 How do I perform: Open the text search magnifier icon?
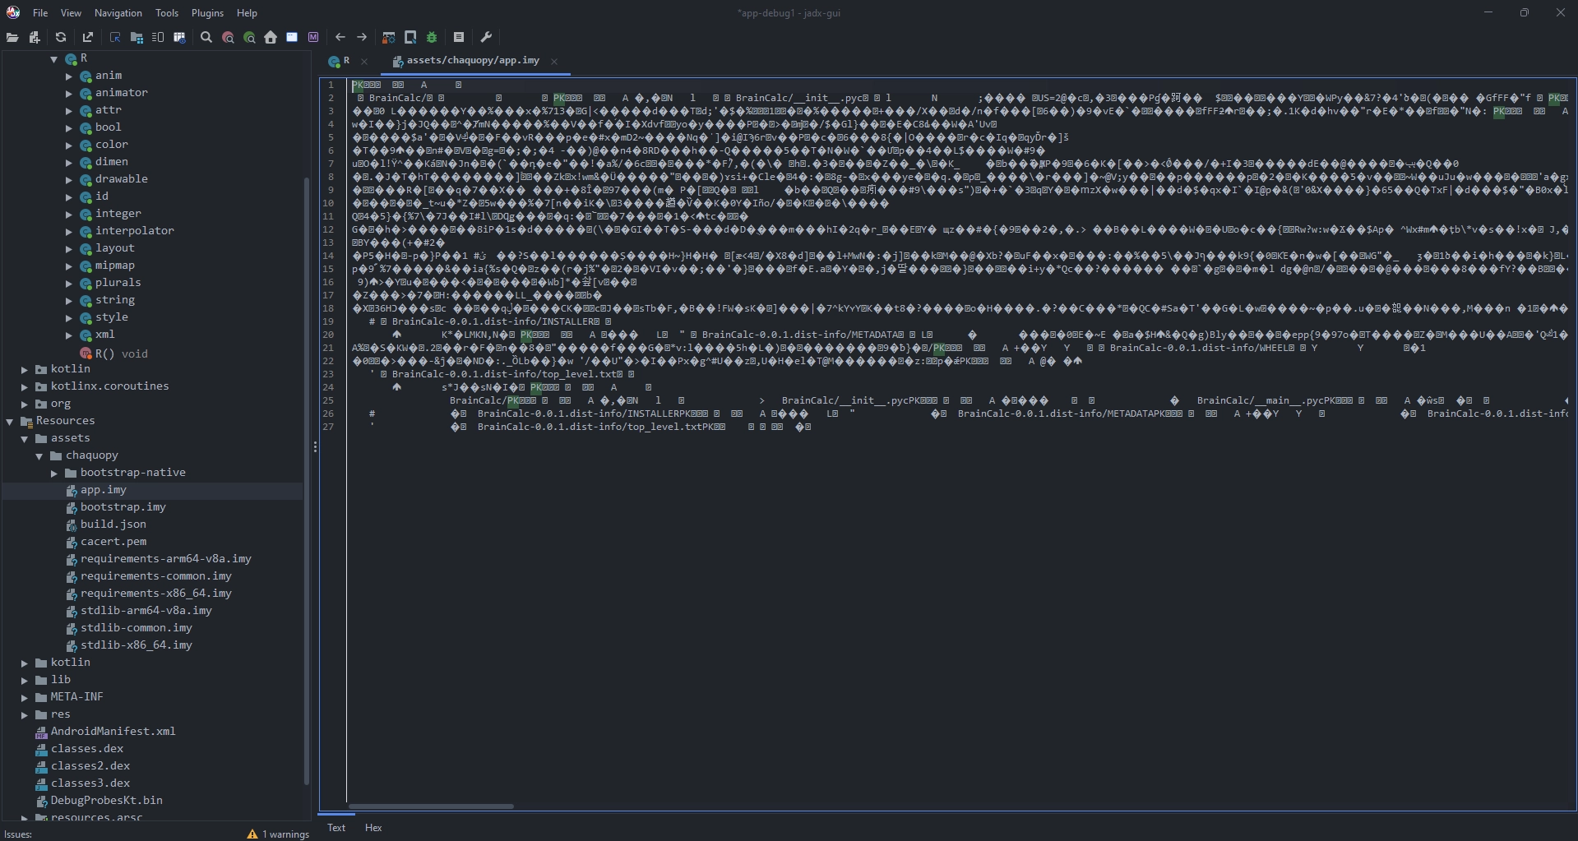[x=206, y=37]
